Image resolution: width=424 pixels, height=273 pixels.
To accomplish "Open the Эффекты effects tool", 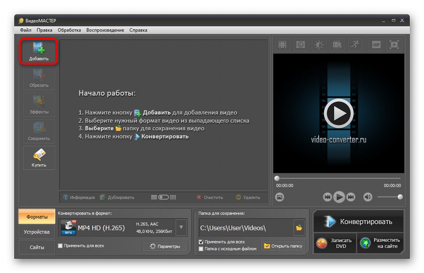I will (39, 105).
